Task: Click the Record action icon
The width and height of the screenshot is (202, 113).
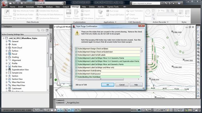Action: point(148,12)
